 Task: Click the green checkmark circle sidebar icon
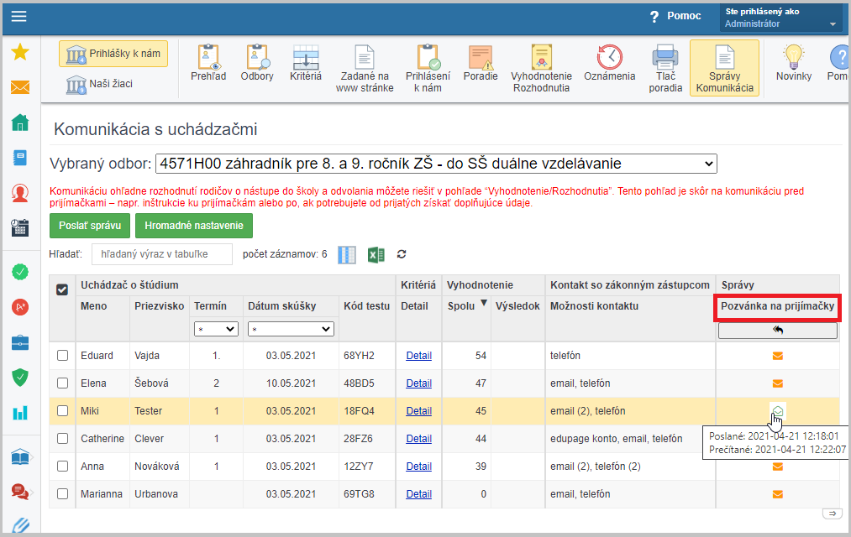click(x=20, y=272)
